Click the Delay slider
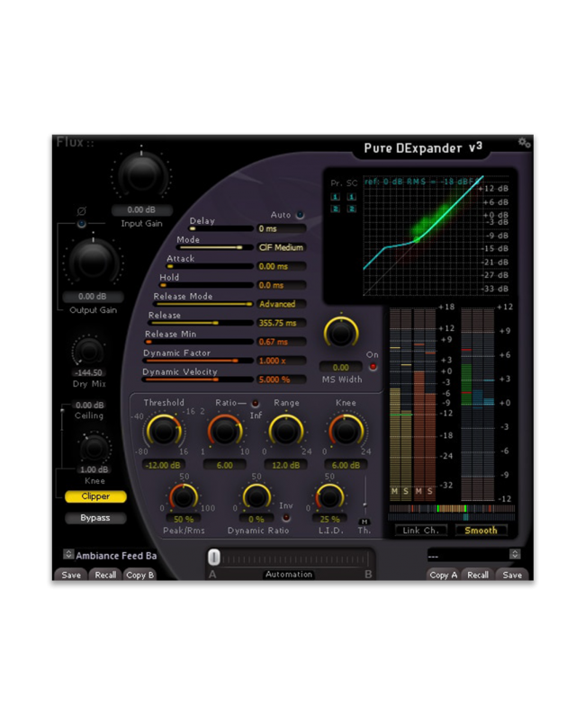 [221, 228]
